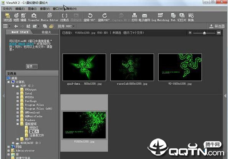Collapse the 雷蛇壁纸 folder node
Viewport: 228px width, 159px height.
tap(18, 124)
